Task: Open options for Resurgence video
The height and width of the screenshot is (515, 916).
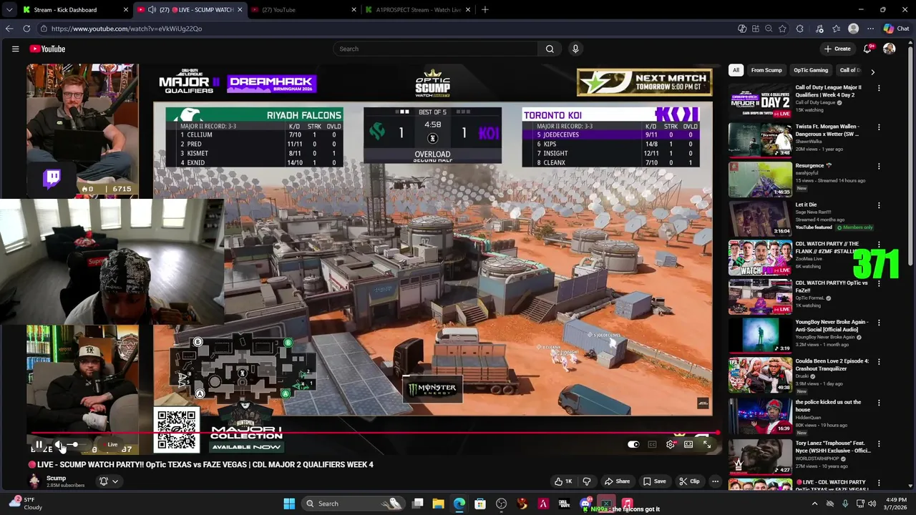Action: pyautogui.click(x=879, y=166)
